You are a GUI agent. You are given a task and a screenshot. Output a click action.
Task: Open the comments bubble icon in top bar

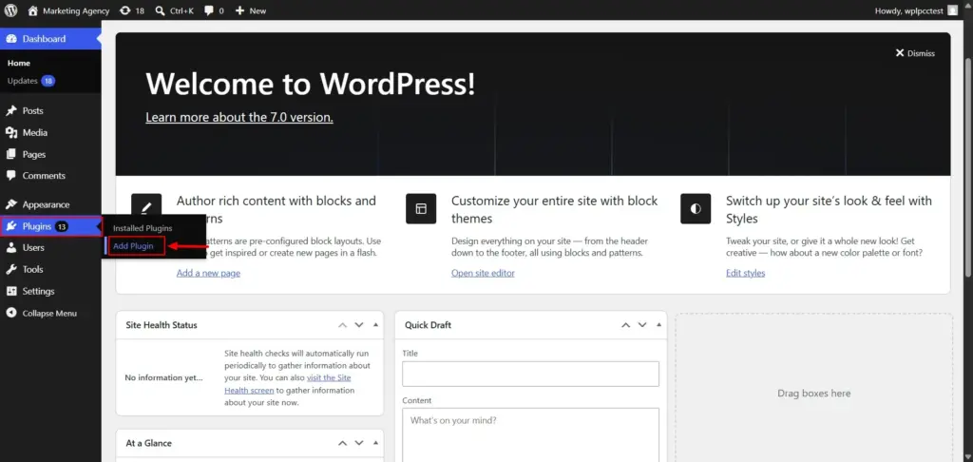[x=210, y=10]
